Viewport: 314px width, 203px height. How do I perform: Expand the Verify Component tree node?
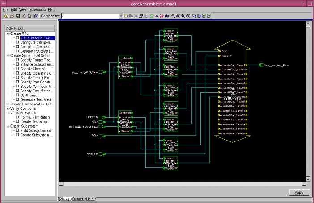8,108
